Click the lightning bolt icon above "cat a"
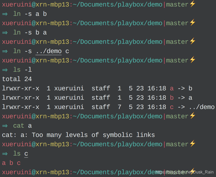 click(192, 116)
